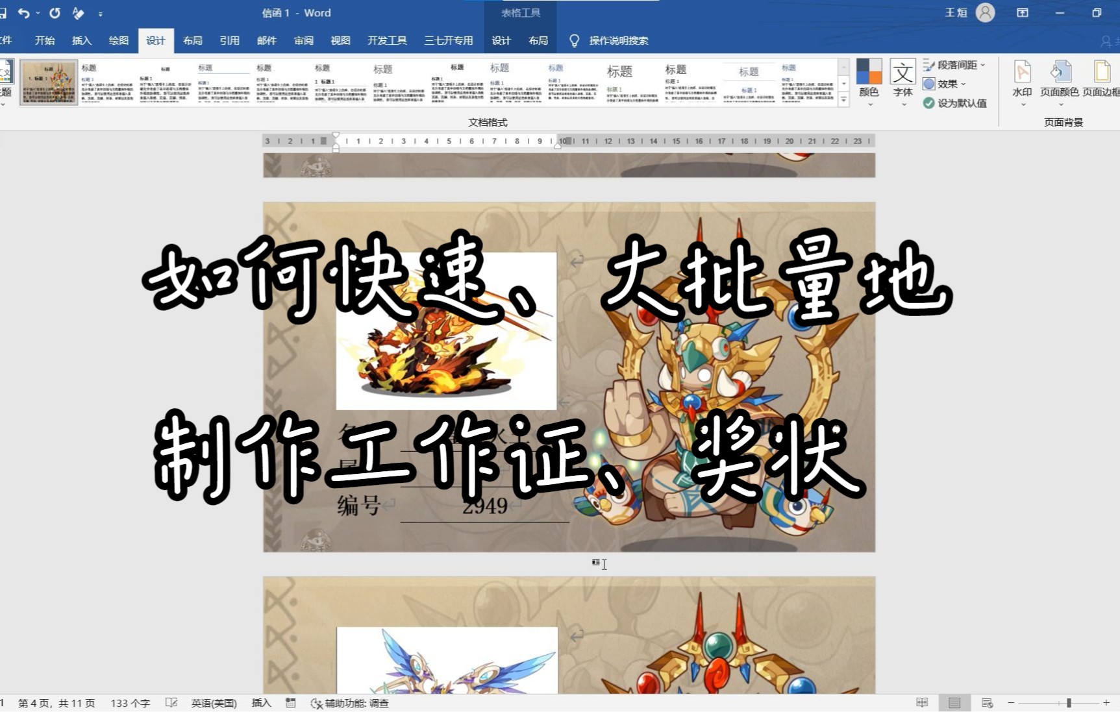Screen dimensions: 1120x712
Task: Click the ruler first-line indent marker
Action: (336, 136)
